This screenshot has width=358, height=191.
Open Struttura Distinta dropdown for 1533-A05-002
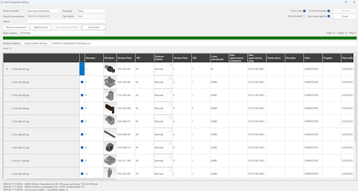[x=171, y=78]
